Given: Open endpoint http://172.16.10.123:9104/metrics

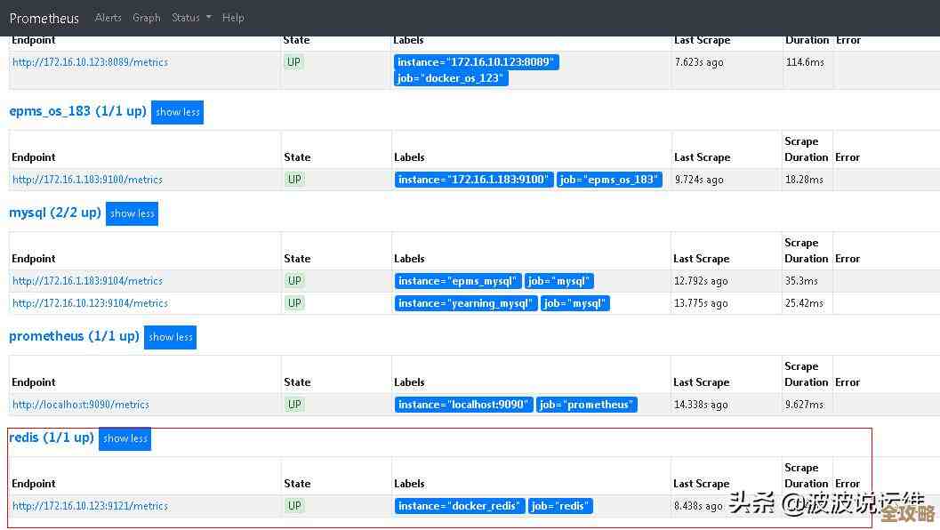Looking at the screenshot, I should [x=90, y=303].
